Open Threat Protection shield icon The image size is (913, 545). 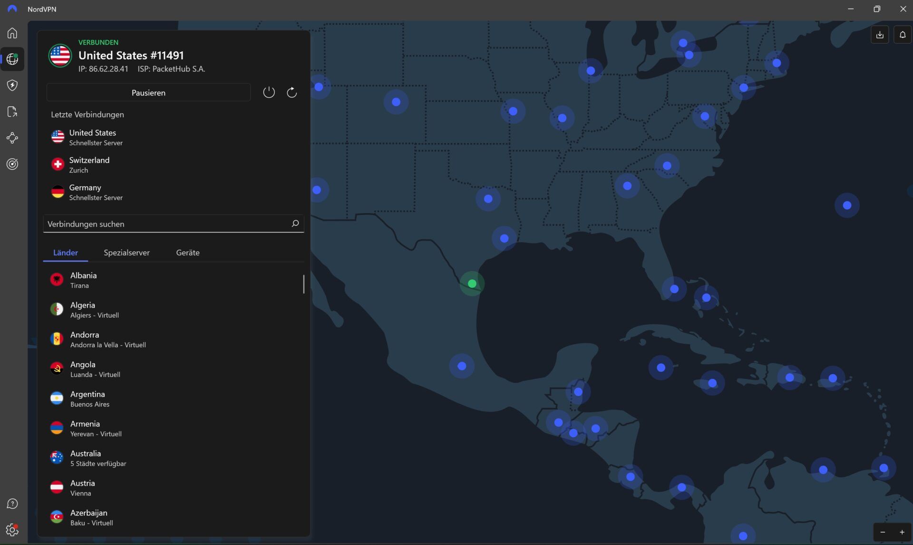tap(12, 85)
